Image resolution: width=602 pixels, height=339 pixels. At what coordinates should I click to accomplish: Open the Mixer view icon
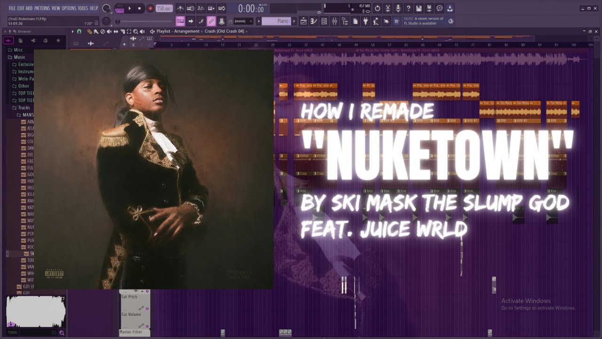coord(334,21)
